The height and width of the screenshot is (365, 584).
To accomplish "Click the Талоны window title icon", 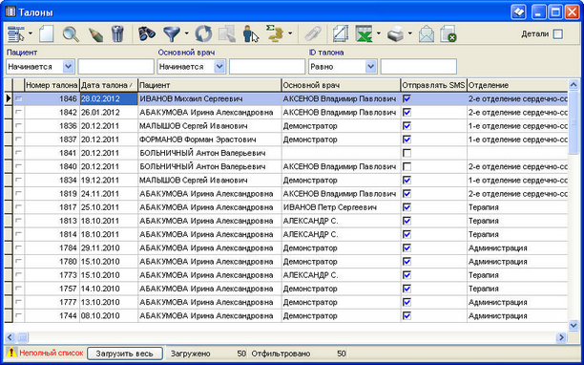I will (x=10, y=11).
